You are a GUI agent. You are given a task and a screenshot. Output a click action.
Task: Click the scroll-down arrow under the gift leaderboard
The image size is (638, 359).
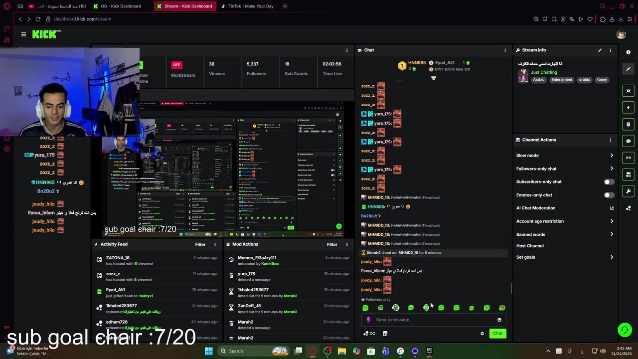(433, 78)
